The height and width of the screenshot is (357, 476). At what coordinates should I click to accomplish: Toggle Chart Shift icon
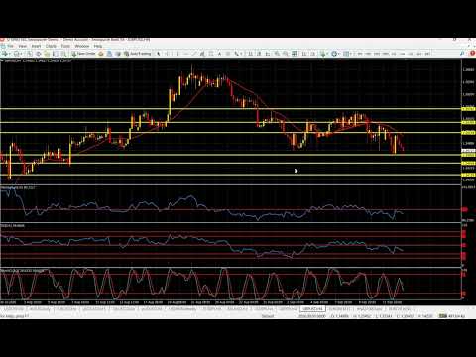313,54
